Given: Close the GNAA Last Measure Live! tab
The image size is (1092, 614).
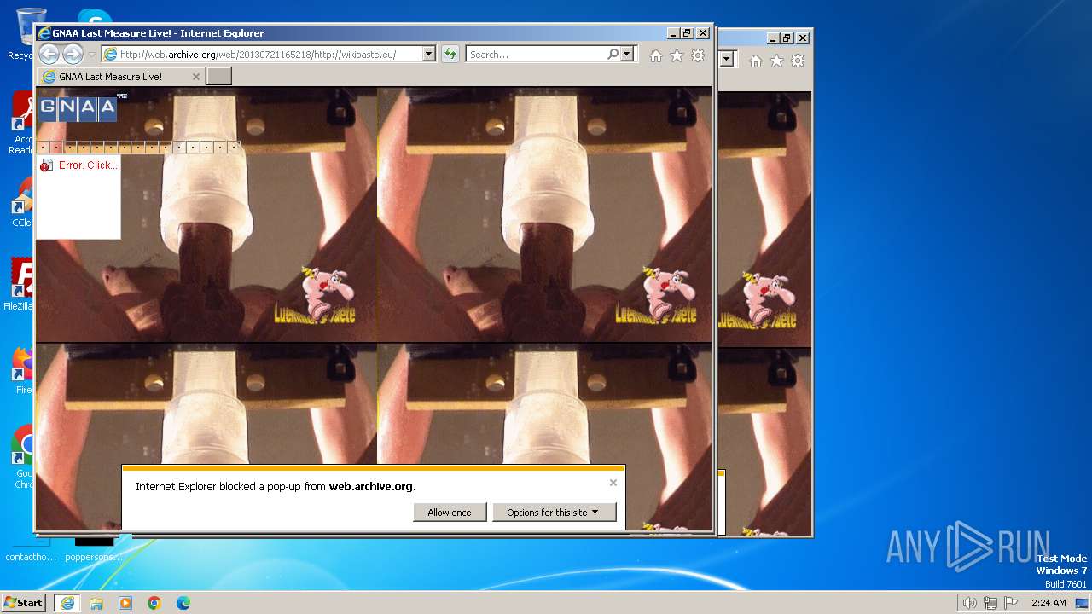Looking at the screenshot, I should 195,77.
